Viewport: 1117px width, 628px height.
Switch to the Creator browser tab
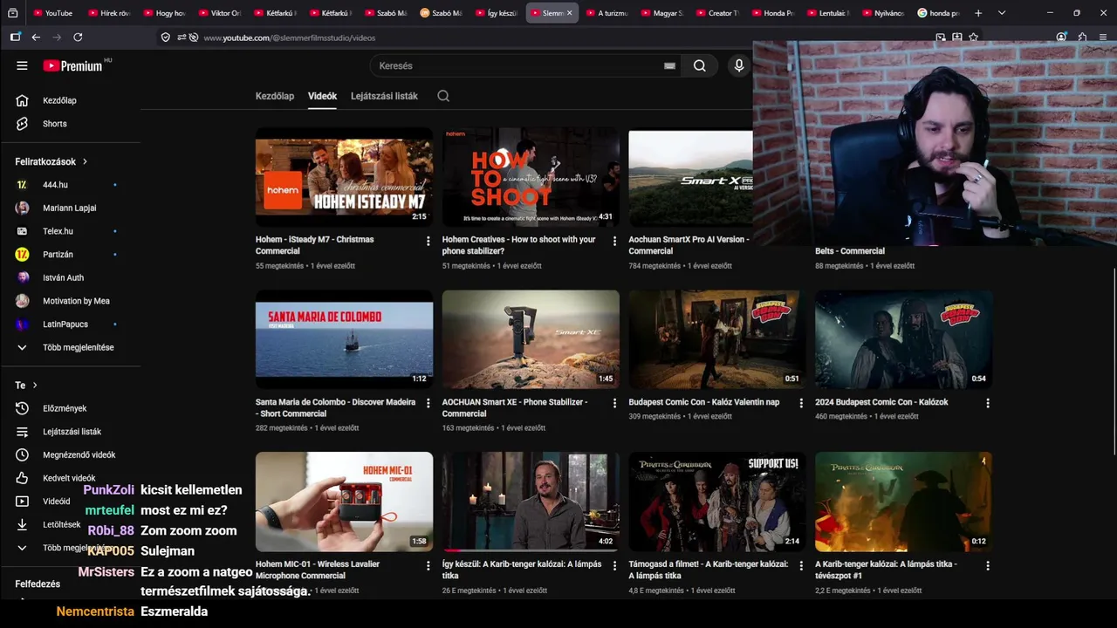point(716,13)
